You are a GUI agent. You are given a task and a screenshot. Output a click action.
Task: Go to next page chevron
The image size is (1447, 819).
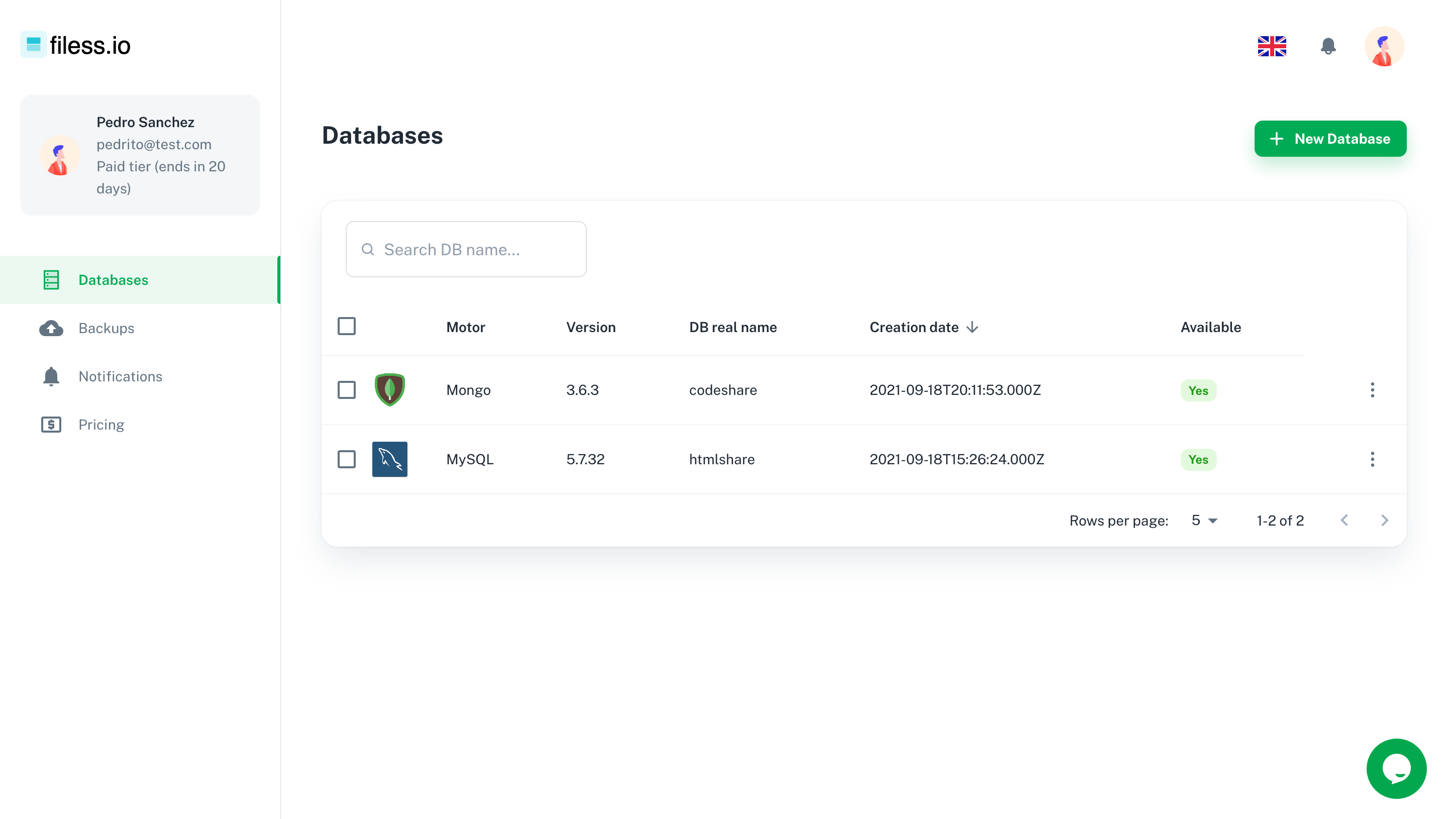[x=1384, y=521]
